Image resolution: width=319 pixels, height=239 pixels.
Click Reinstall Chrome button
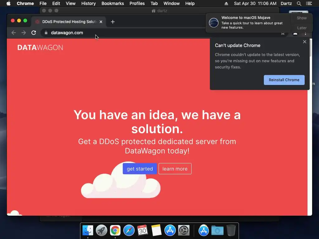284,80
